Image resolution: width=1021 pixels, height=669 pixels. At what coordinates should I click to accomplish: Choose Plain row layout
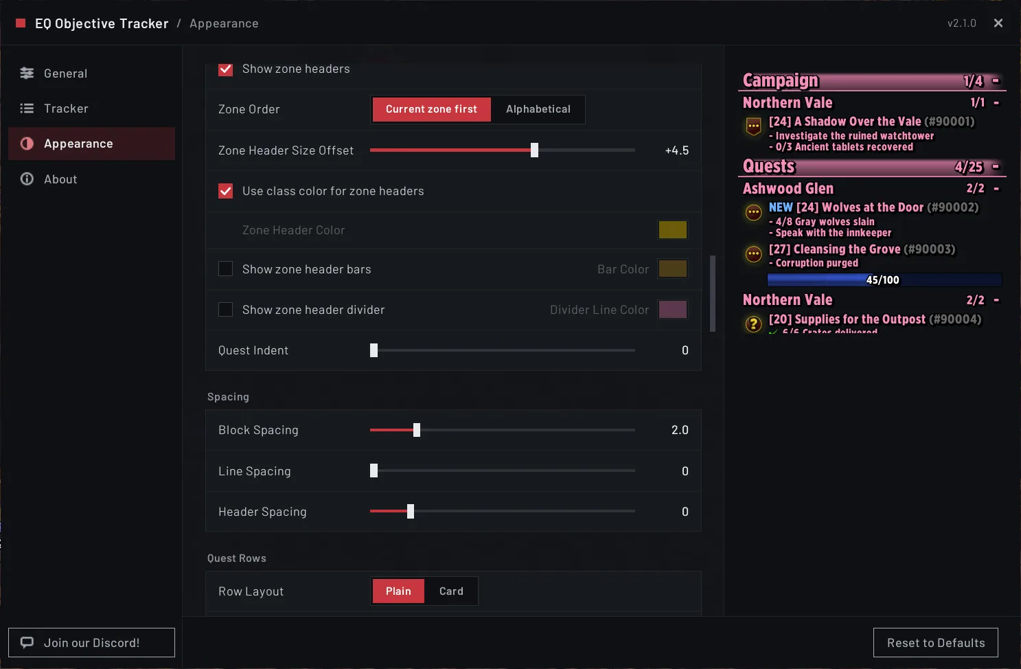pyautogui.click(x=398, y=591)
